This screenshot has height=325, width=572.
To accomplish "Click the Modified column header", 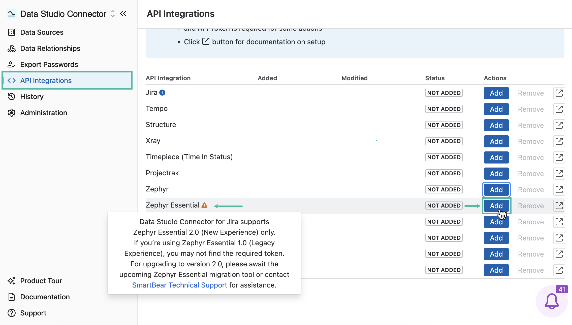I will tap(355, 78).
